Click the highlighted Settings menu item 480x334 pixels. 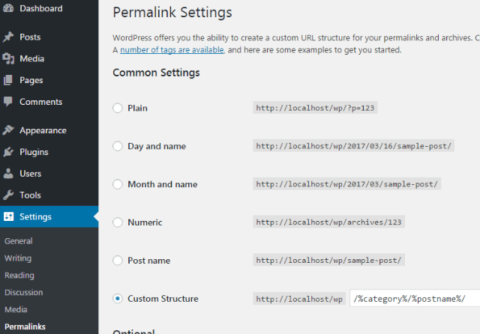pyautogui.click(x=49, y=216)
